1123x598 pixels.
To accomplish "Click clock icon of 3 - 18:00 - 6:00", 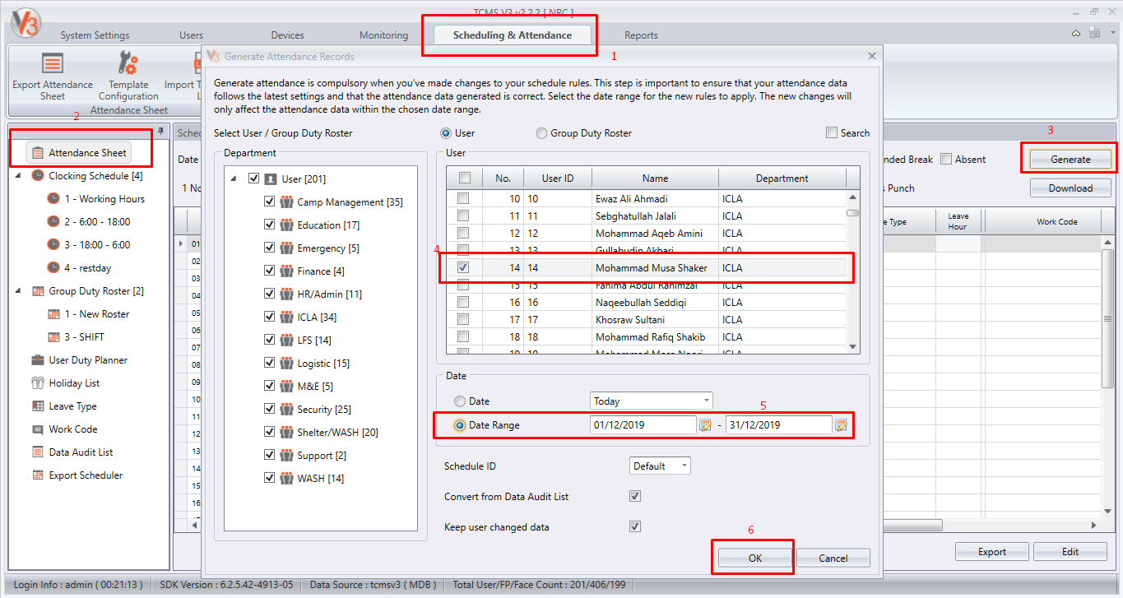I will 53,244.
